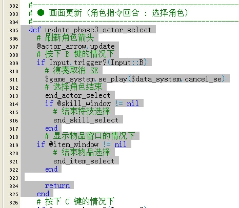Screen dimensions: 239x208
Task: Click line number 305 in the gutter
Action: (x=14, y=30)
